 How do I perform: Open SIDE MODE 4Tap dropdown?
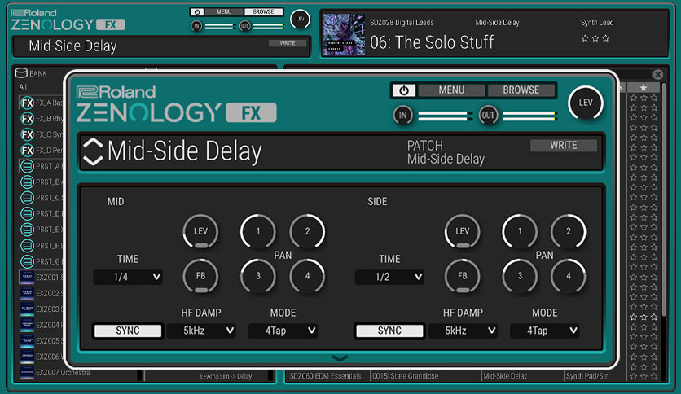(545, 331)
